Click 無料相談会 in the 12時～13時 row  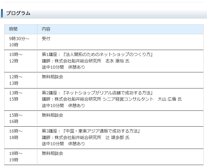(x=52, y=77)
